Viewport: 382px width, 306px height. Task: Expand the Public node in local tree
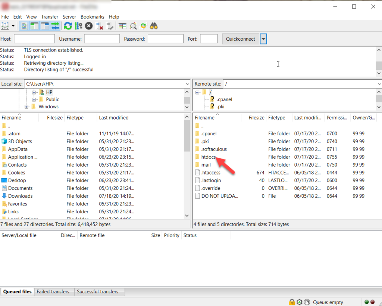(x=34, y=99)
